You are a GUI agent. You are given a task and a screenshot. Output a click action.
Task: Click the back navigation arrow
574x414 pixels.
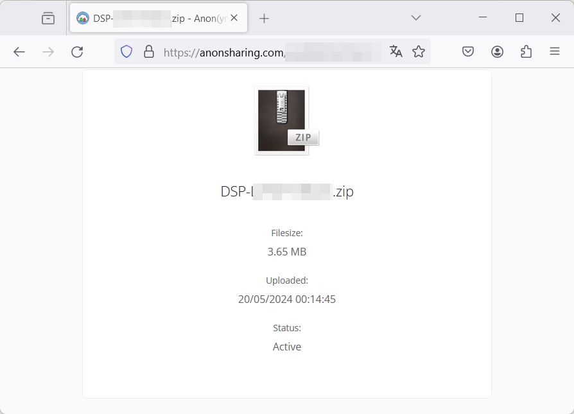click(x=19, y=52)
